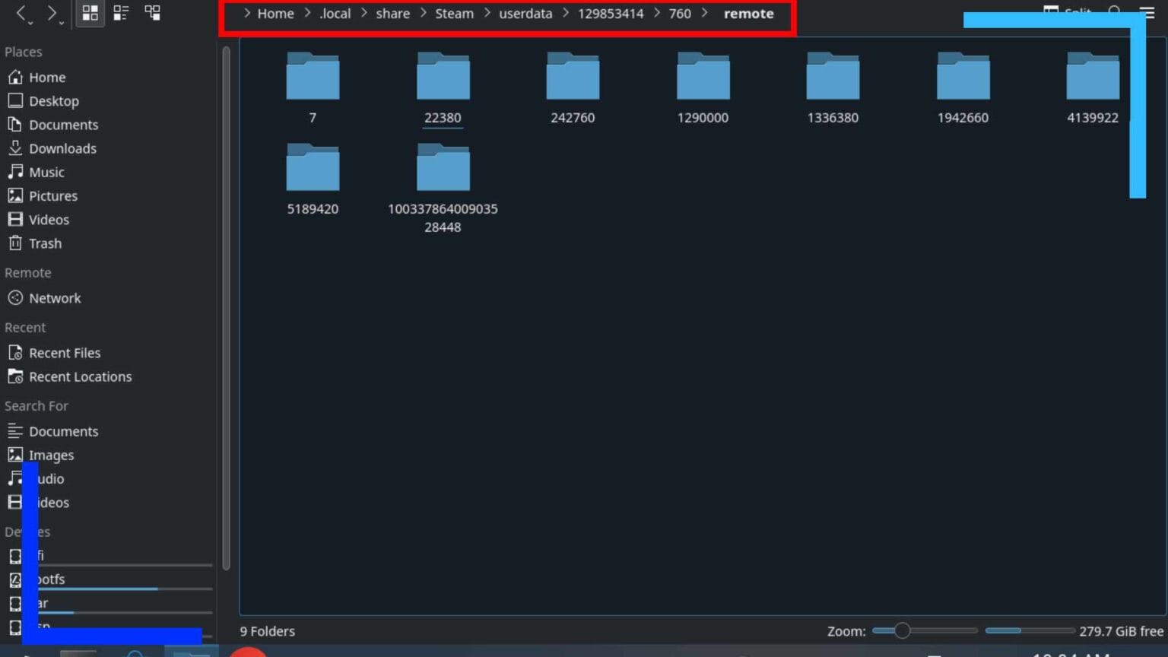Click the Back navigation arrow

pyautogui.click(x=22, y=13)
